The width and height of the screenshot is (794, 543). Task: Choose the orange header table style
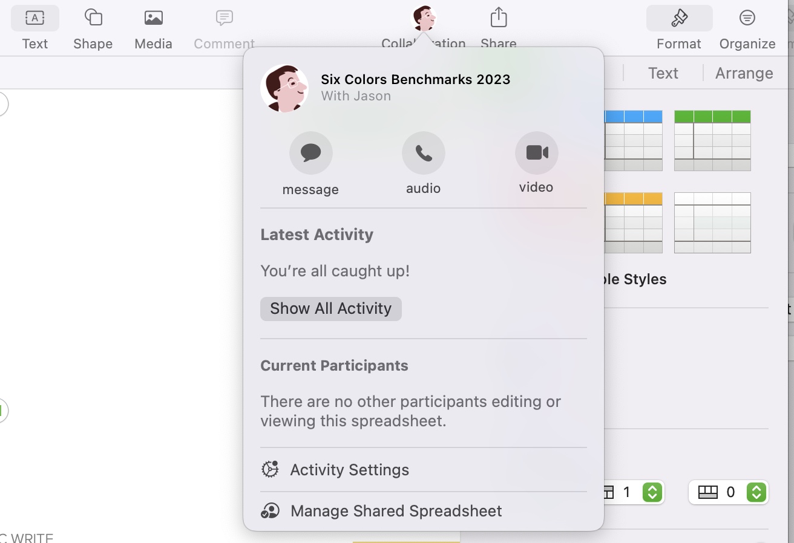pos(633,223)
